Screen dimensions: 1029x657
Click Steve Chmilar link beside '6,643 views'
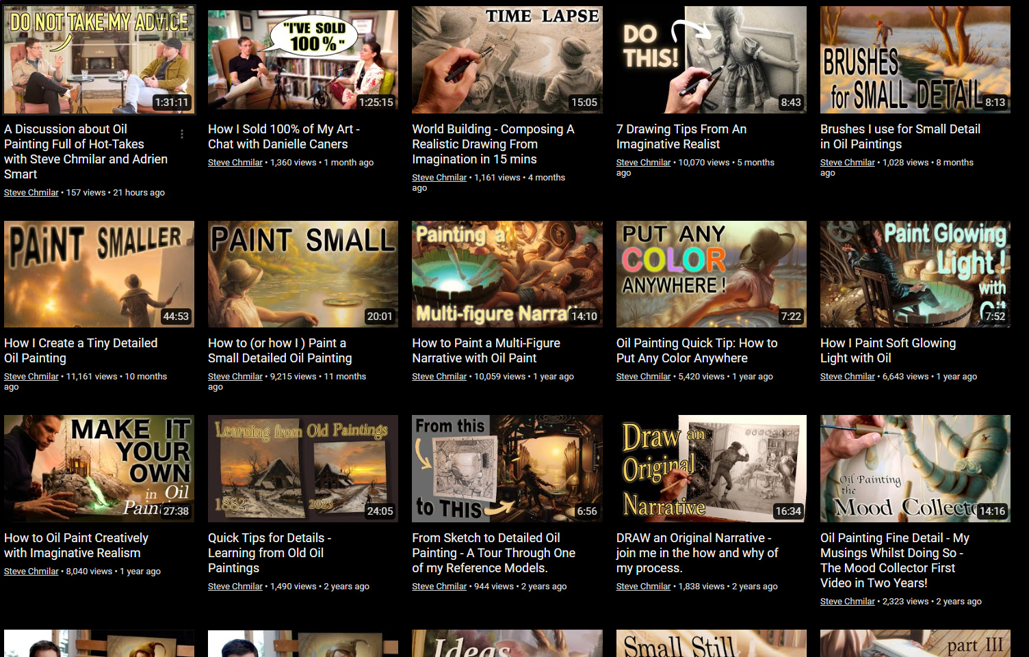[848, 377]
